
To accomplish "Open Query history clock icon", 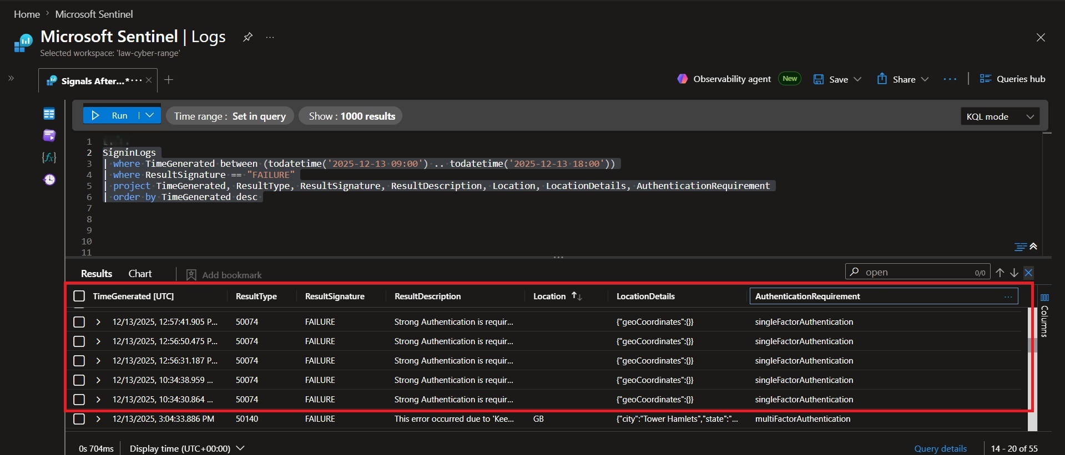I will click(x=49, y=180).
